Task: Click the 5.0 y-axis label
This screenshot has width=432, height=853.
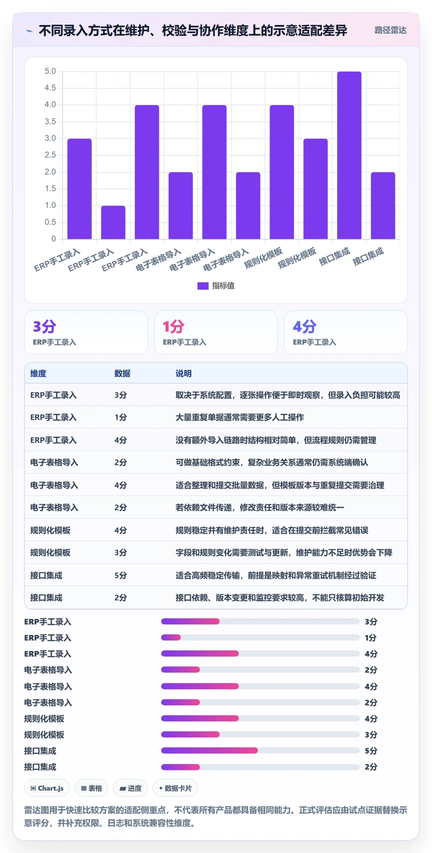Action: 50,71
